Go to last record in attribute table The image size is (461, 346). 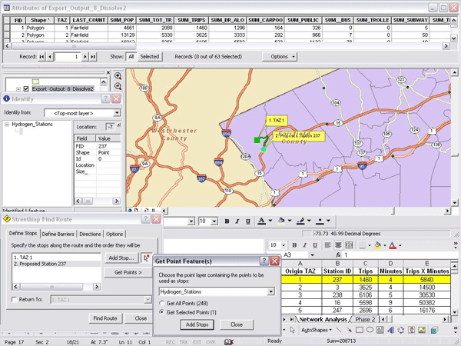[x=93, y=56]
